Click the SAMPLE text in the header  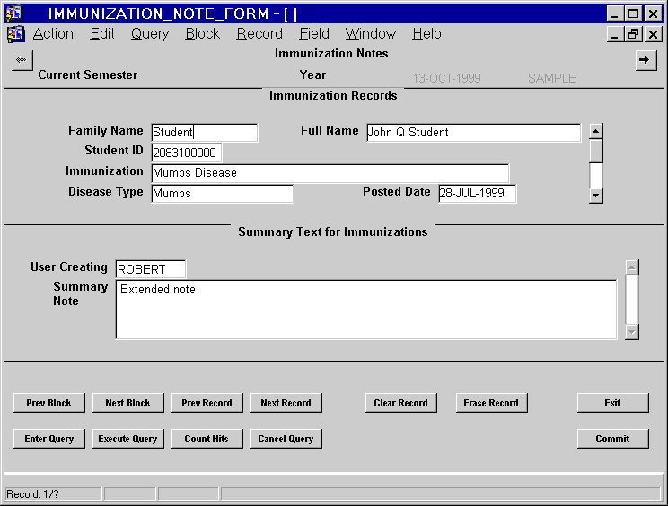[551, 78]
